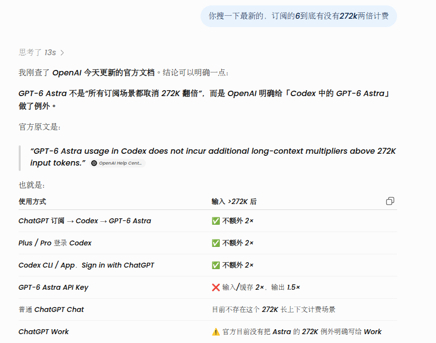This screenshot has width=436, height=343.
Task: Expand the '思考了 13s' thinking section
Action: [41, 52]
